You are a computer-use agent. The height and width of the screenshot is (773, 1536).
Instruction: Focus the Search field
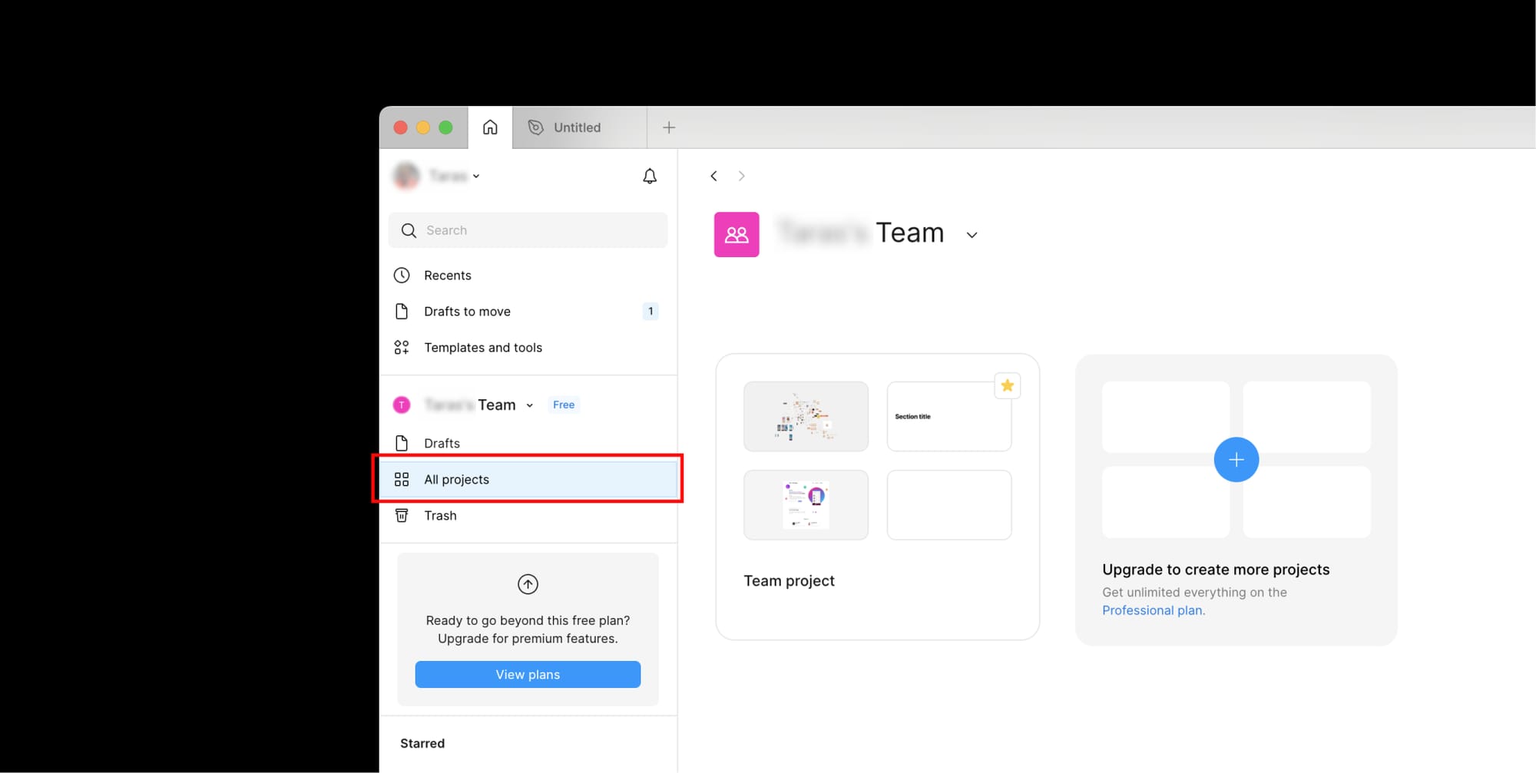528,230
